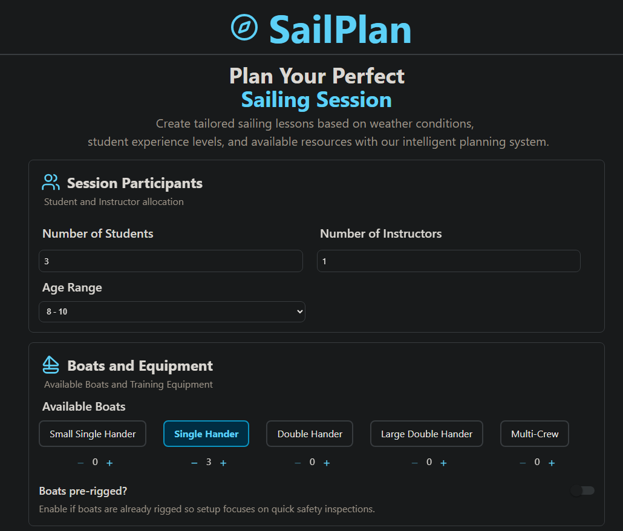Click the plus icon under Small Single Hander
This screenshot has width=623, height=531.
pyautogui.click(x=109, y=462)
